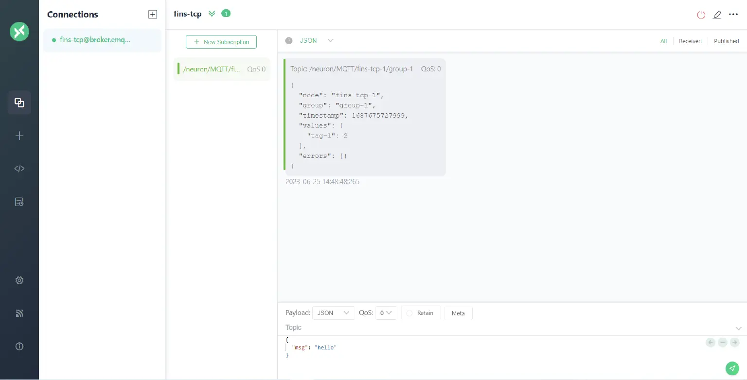Collapse connection details with double chevron
The height and width of the screenshot is (380, 747).
(x=212, y=14)
